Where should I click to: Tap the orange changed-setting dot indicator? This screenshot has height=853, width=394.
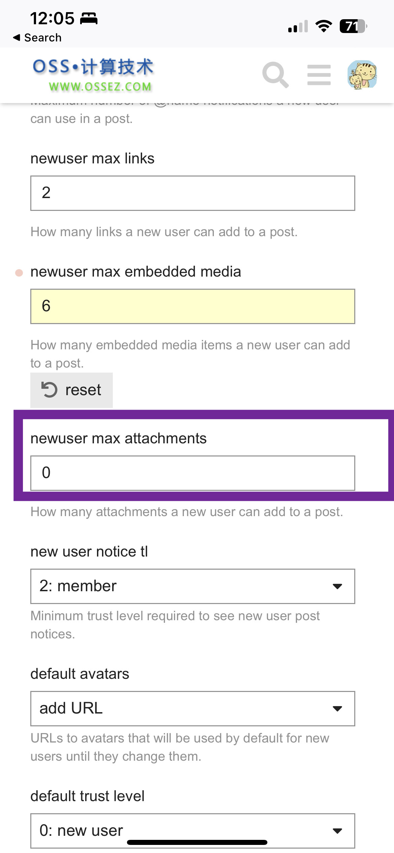[19, 273]
